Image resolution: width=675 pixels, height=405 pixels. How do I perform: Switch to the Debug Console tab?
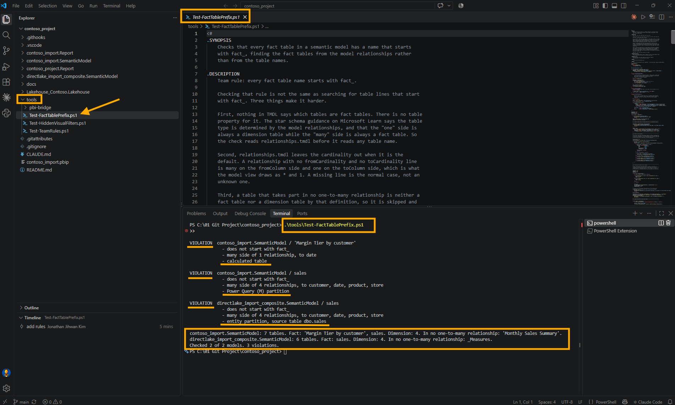pyautogui.click(x=250, y=213)
